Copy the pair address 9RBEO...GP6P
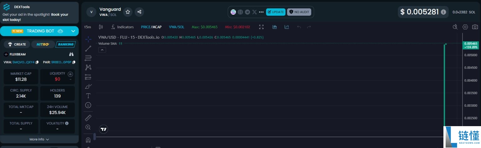Viewport: 481px width, 148px height. pyautogui.click(x=74, y=62)
